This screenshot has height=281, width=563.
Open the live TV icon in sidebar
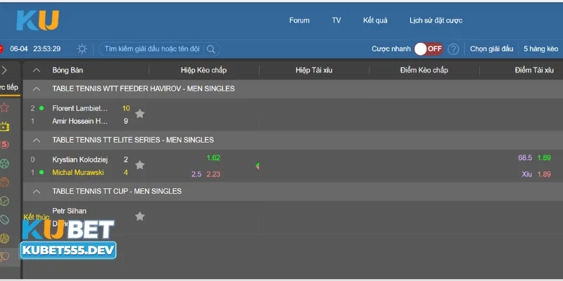(x=5, y=126)
